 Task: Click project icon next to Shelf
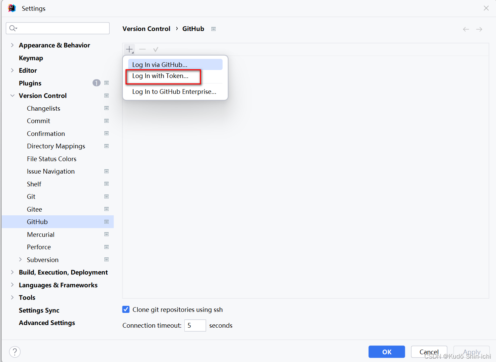(x=107, y=184)
